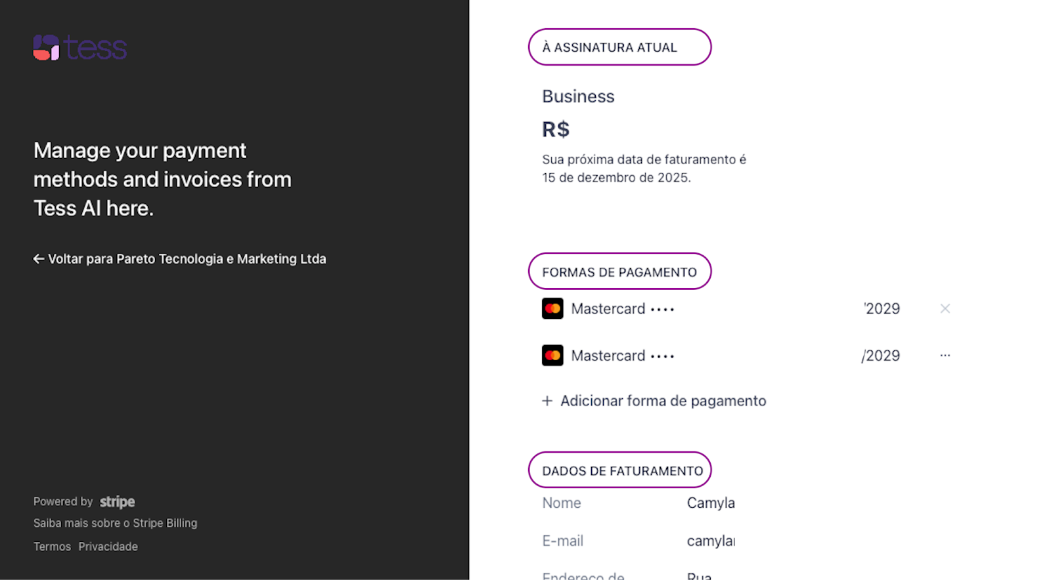Open the Termos link
This screenshot has height=580, width=1051.
pos(52,547)
